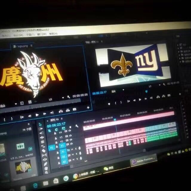The width and height of the screenshot is (191, 191).
Task: Open the Marker (标记) menu
Action: pyautogui.click(x=18, y=35)
